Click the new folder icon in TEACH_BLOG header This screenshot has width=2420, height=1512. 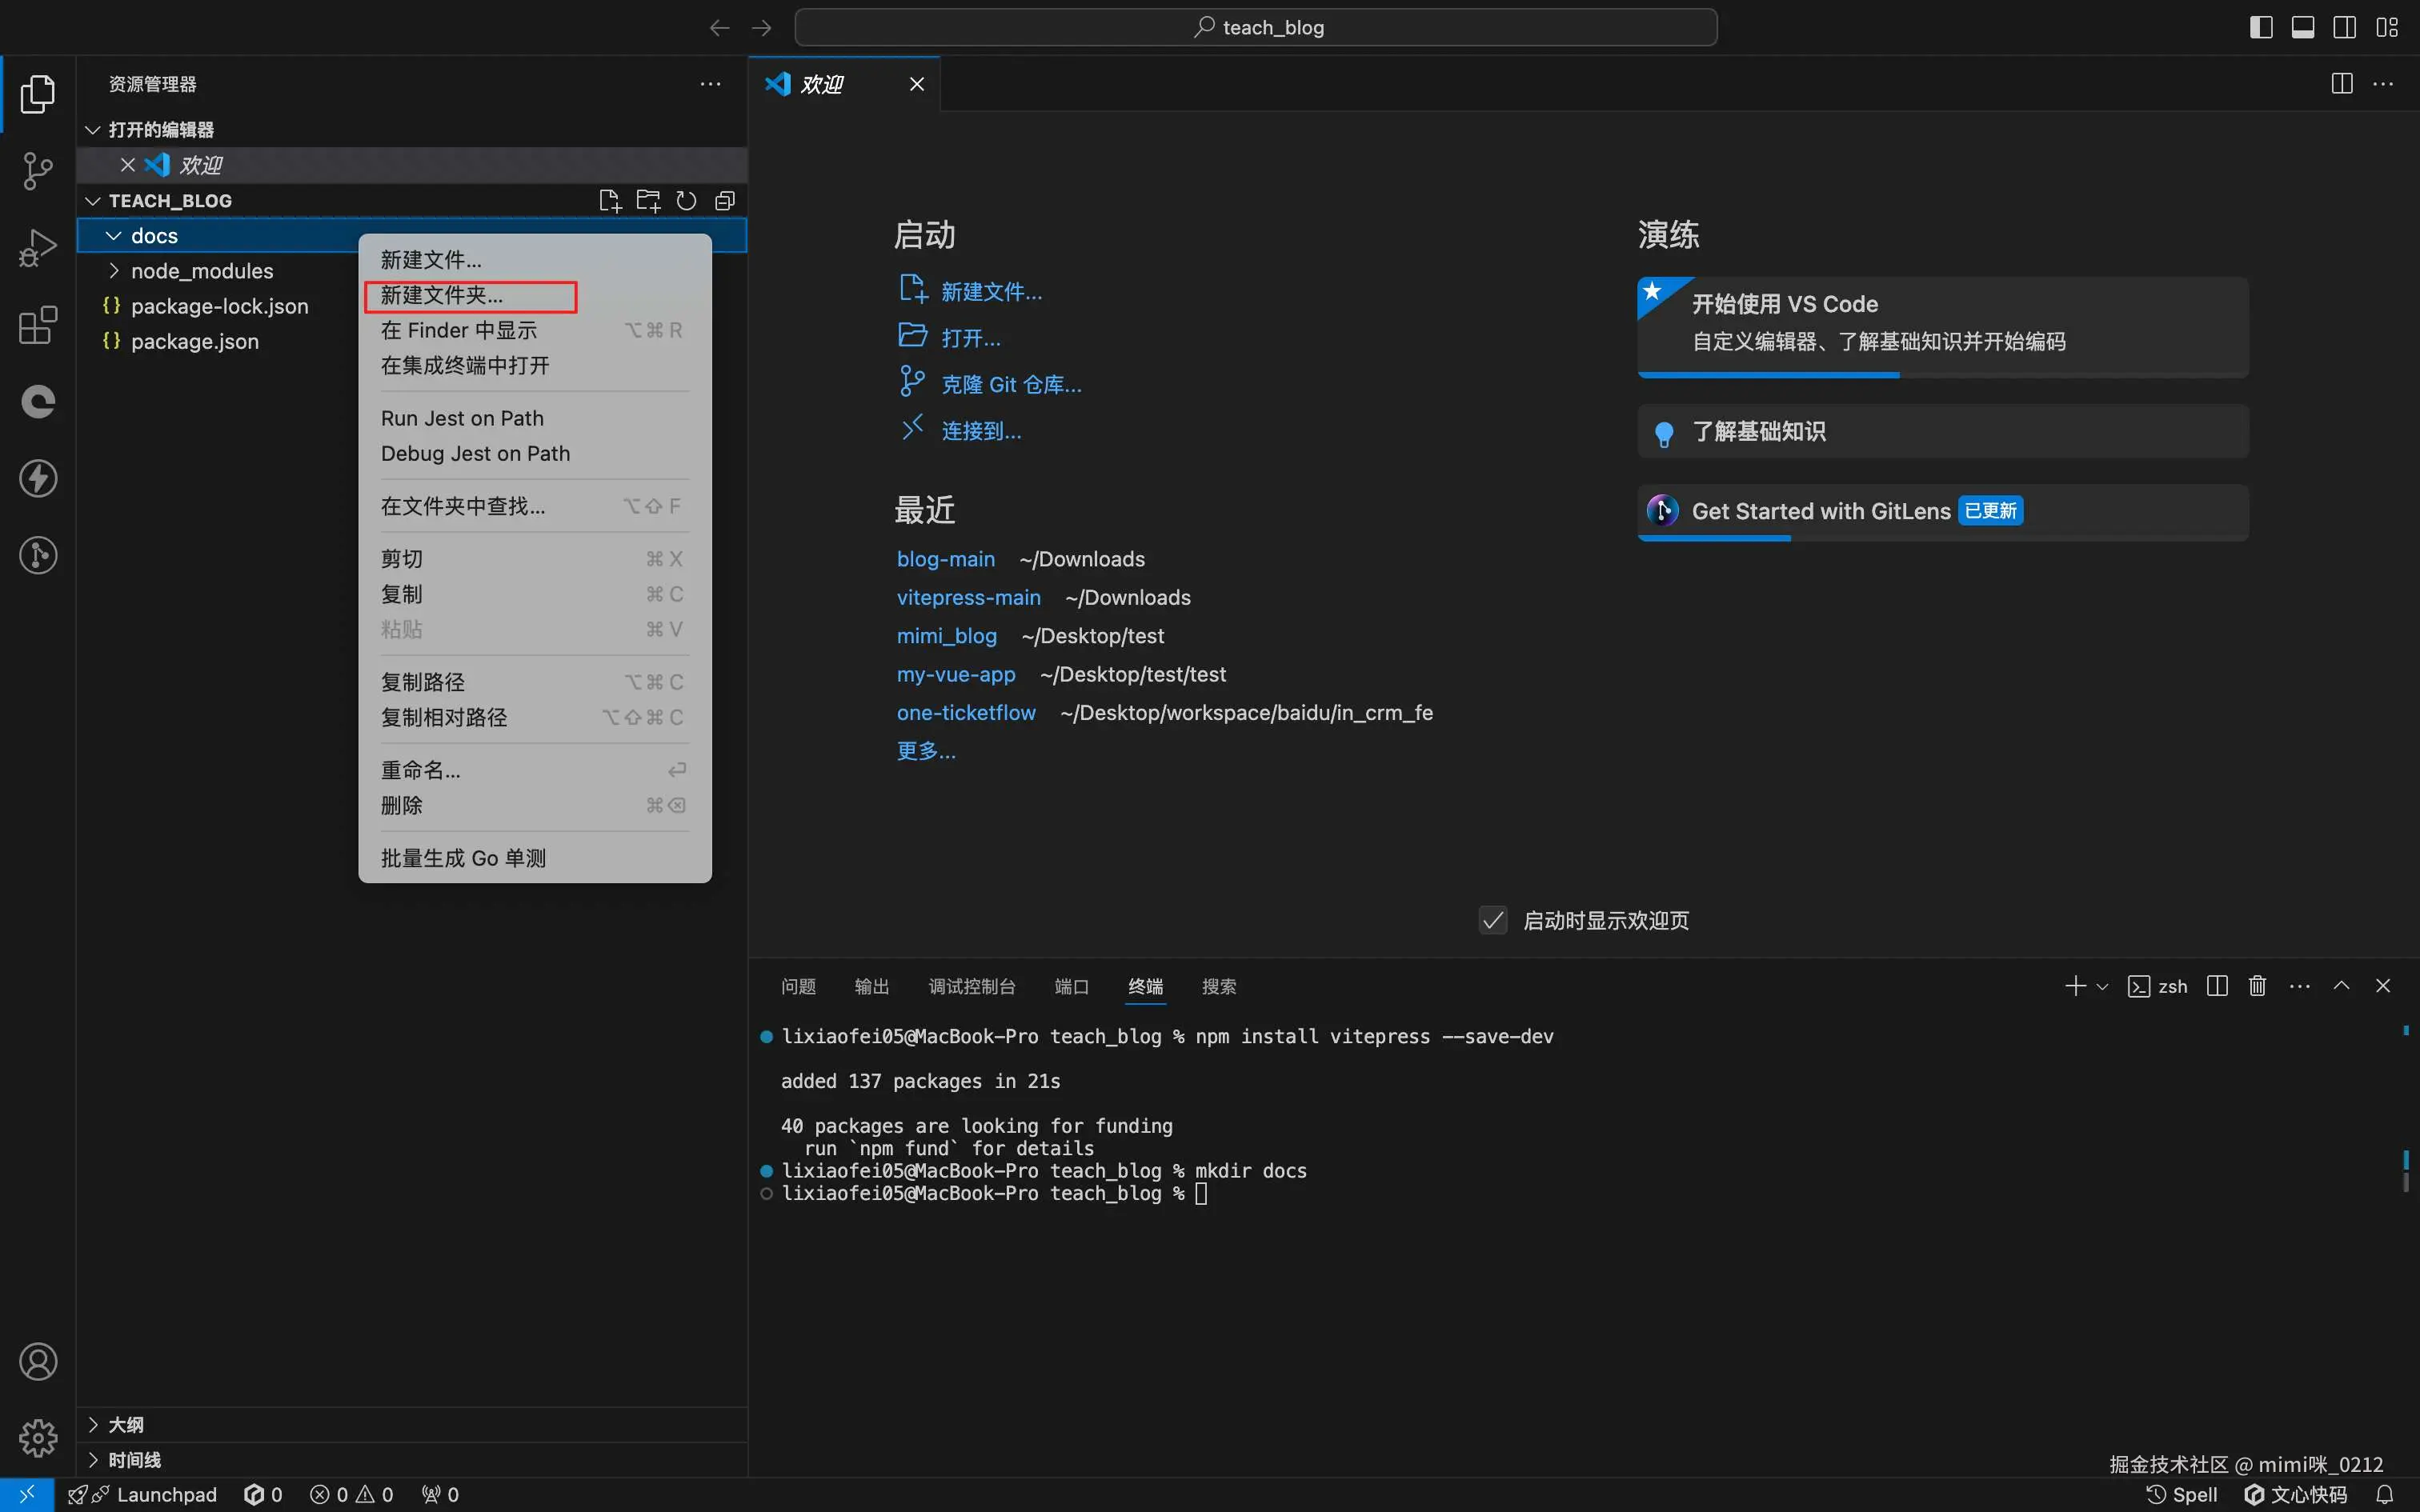pos(648,201)
